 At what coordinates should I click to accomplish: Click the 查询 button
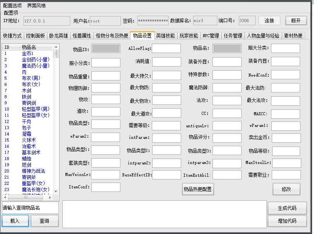pyautogui.click(x=45, y=221)
